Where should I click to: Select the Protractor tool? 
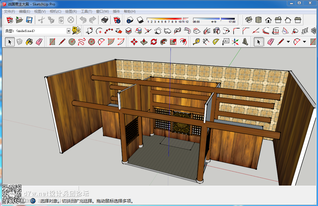coord(216,42)
